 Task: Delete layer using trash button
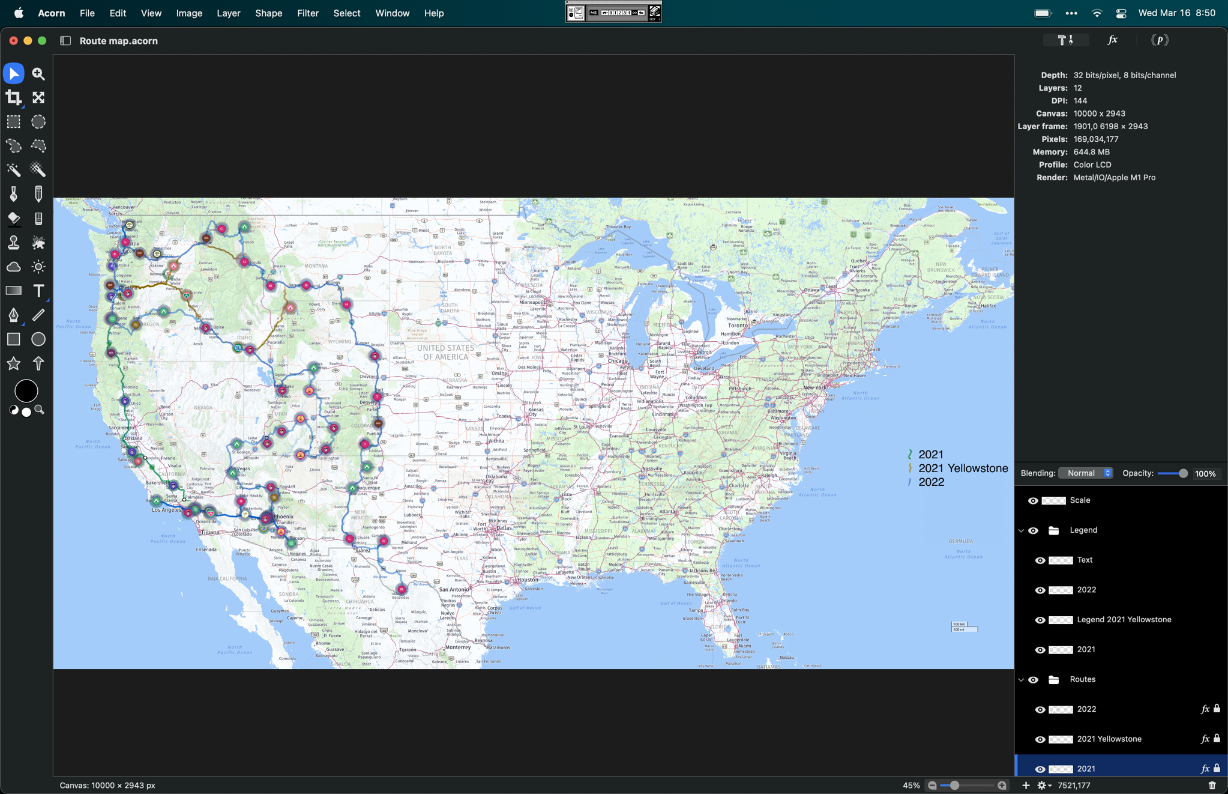1212,785
